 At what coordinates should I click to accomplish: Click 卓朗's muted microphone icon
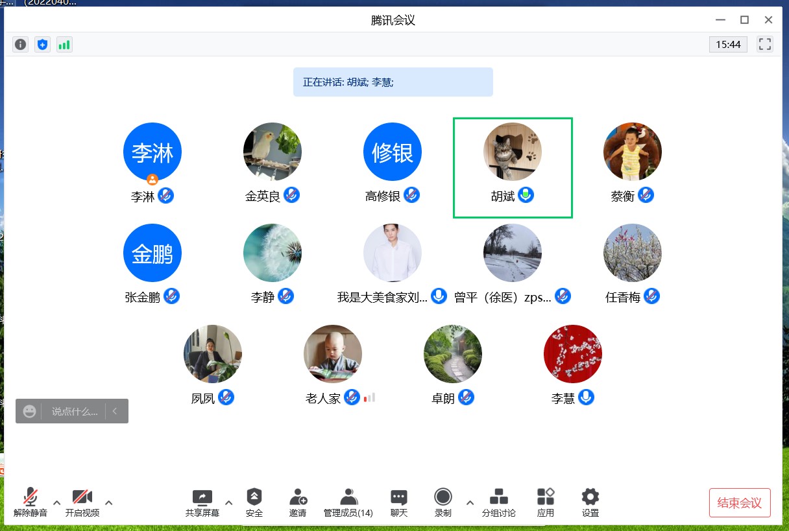(x=466, y=397)
